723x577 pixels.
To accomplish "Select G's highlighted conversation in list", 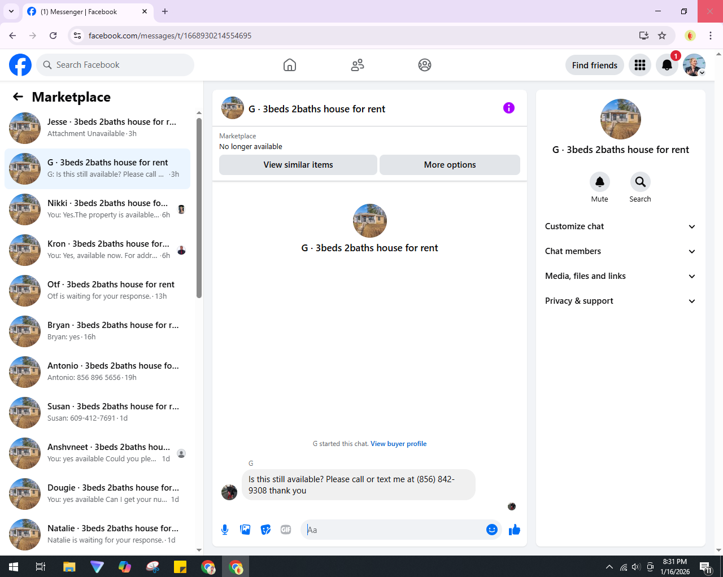I will coord(97,169).
